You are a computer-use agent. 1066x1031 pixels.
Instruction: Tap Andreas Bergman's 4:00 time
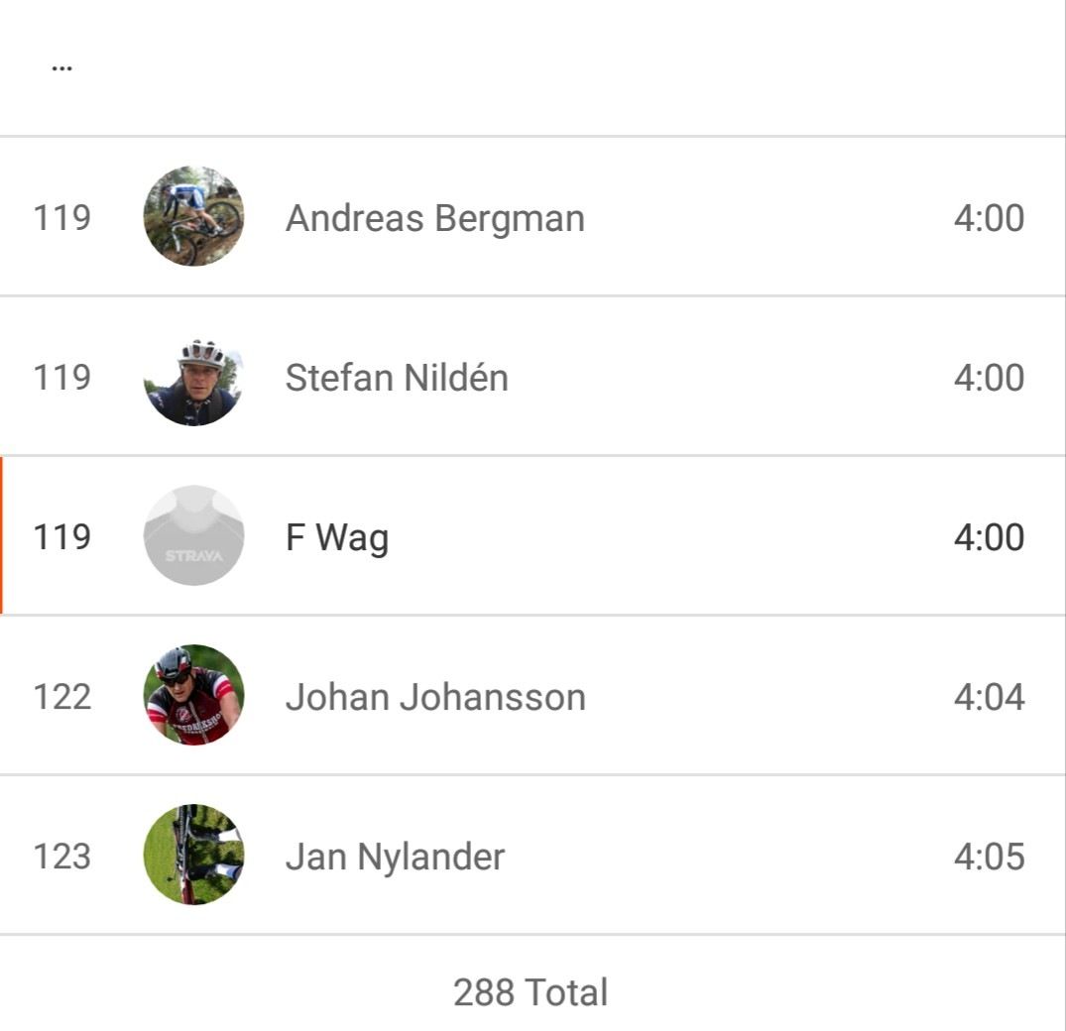(989, 218)
